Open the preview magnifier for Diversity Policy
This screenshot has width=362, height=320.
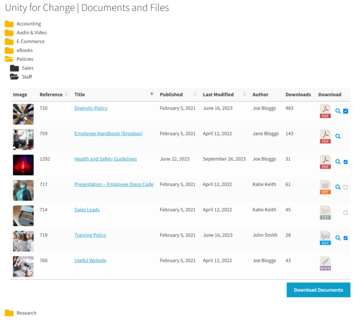[x=338, y=111]
